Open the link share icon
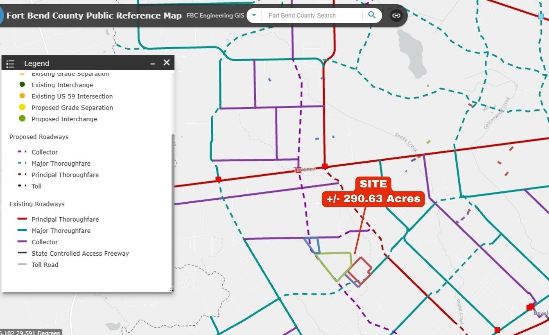 (396, 15)
